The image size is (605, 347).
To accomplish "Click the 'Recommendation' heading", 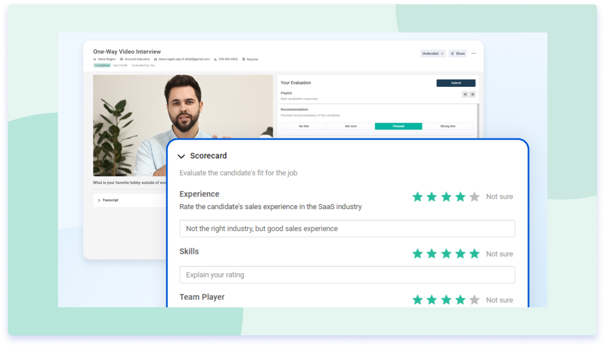I will click(294, 109).
